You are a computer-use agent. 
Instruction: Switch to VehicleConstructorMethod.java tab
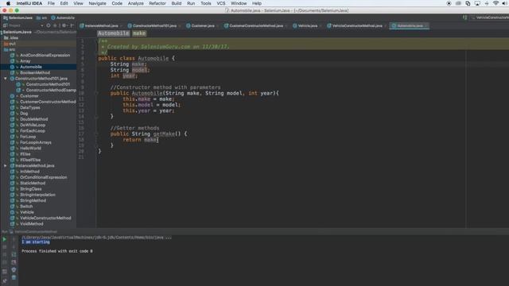click(357, 25)
